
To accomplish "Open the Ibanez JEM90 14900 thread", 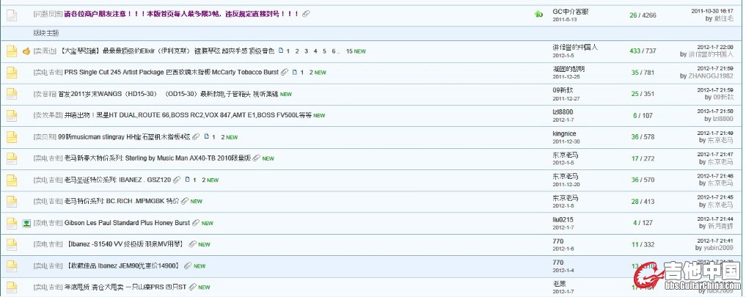I will 123,265.
